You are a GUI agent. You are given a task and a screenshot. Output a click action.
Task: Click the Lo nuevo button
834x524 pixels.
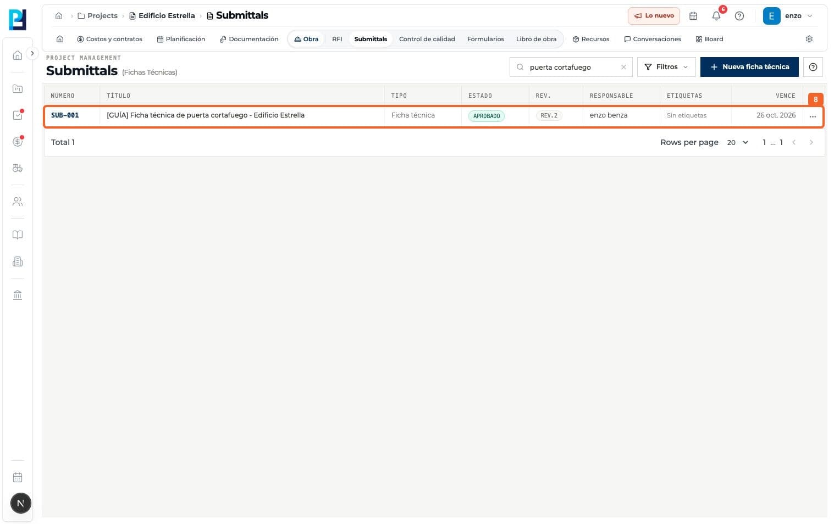click(654, 16)
